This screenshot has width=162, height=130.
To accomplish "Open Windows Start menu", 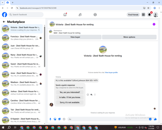I will [3, 127].
